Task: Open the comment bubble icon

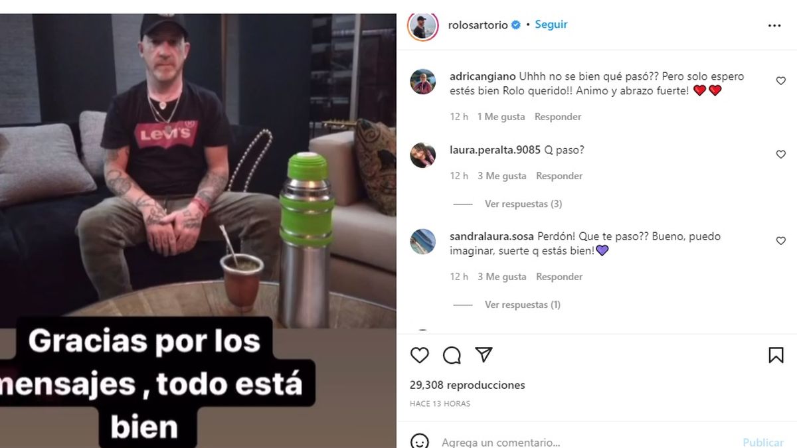Action: point(452,355)
